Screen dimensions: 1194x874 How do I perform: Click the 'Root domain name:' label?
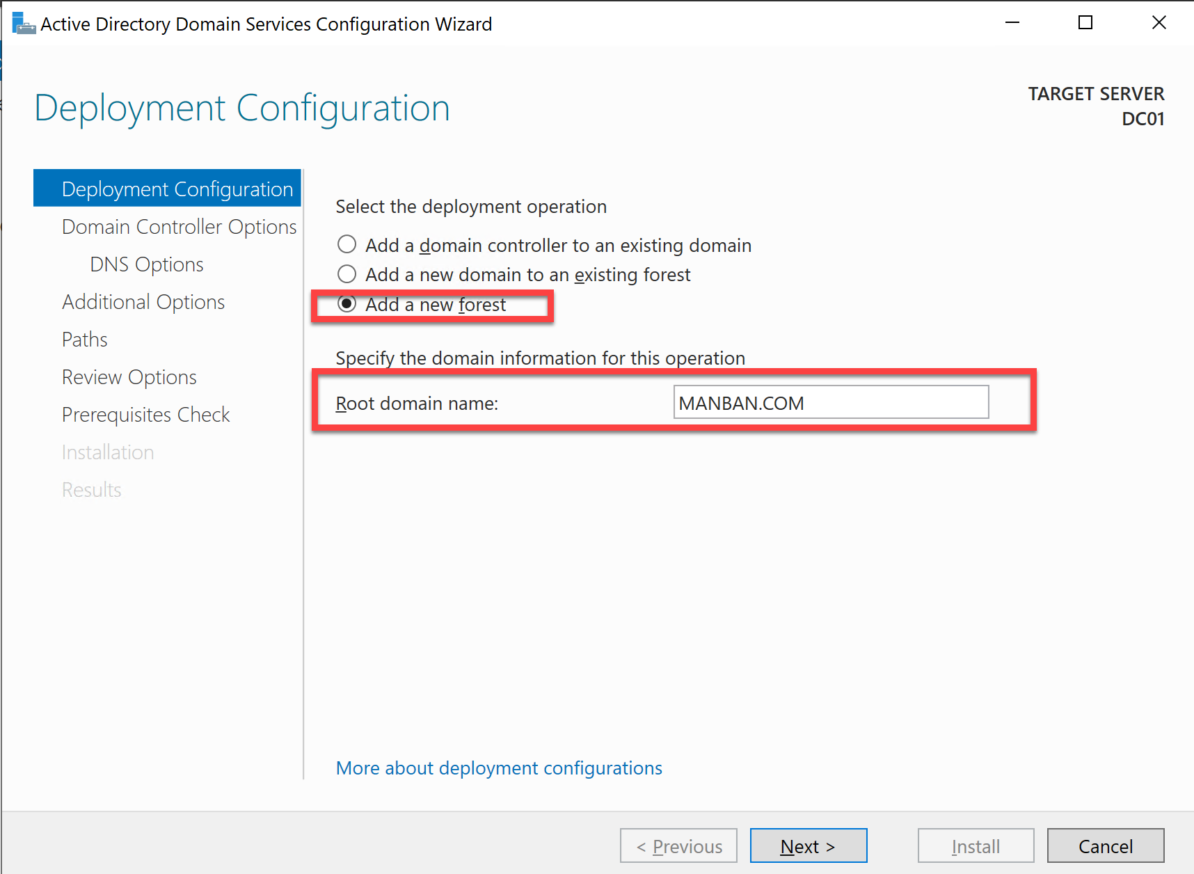pyautogui.click(x=417, y=404)
